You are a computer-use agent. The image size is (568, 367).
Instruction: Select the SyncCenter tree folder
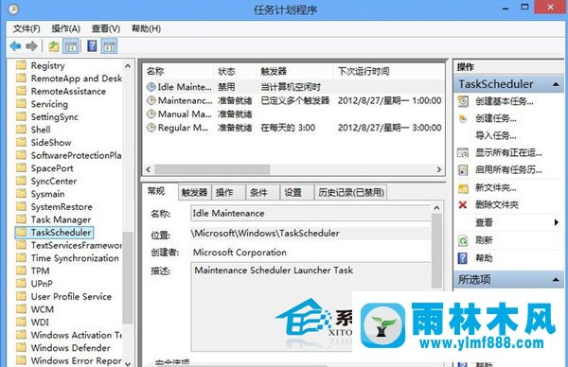(54, 181)
